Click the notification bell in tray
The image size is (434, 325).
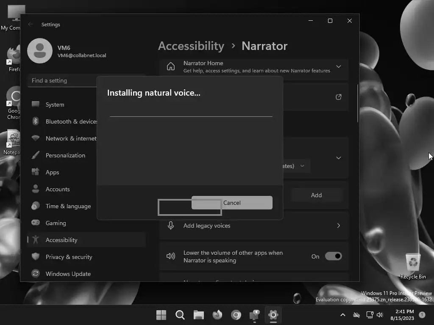click(x=422, y=315)
